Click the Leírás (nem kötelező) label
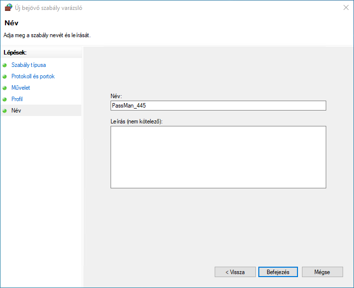 tap(136, 121)
